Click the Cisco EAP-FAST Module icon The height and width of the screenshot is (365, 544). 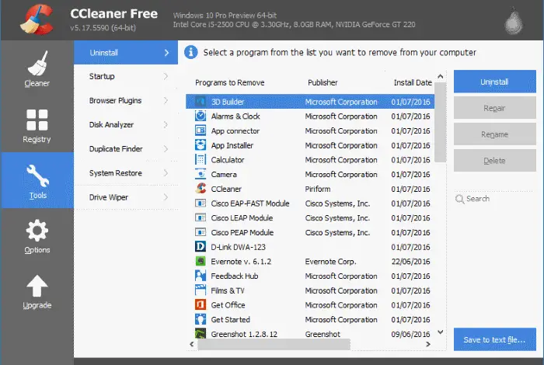pyautogui.click(x=201, y=203)
